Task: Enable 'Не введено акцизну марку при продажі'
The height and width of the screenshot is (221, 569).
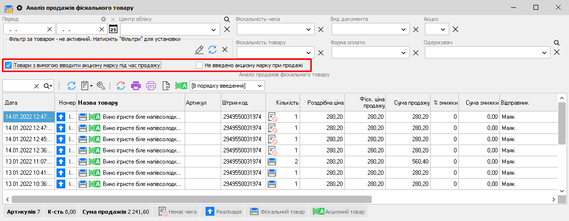Action: pyautogui.click(x=199, y=65)
